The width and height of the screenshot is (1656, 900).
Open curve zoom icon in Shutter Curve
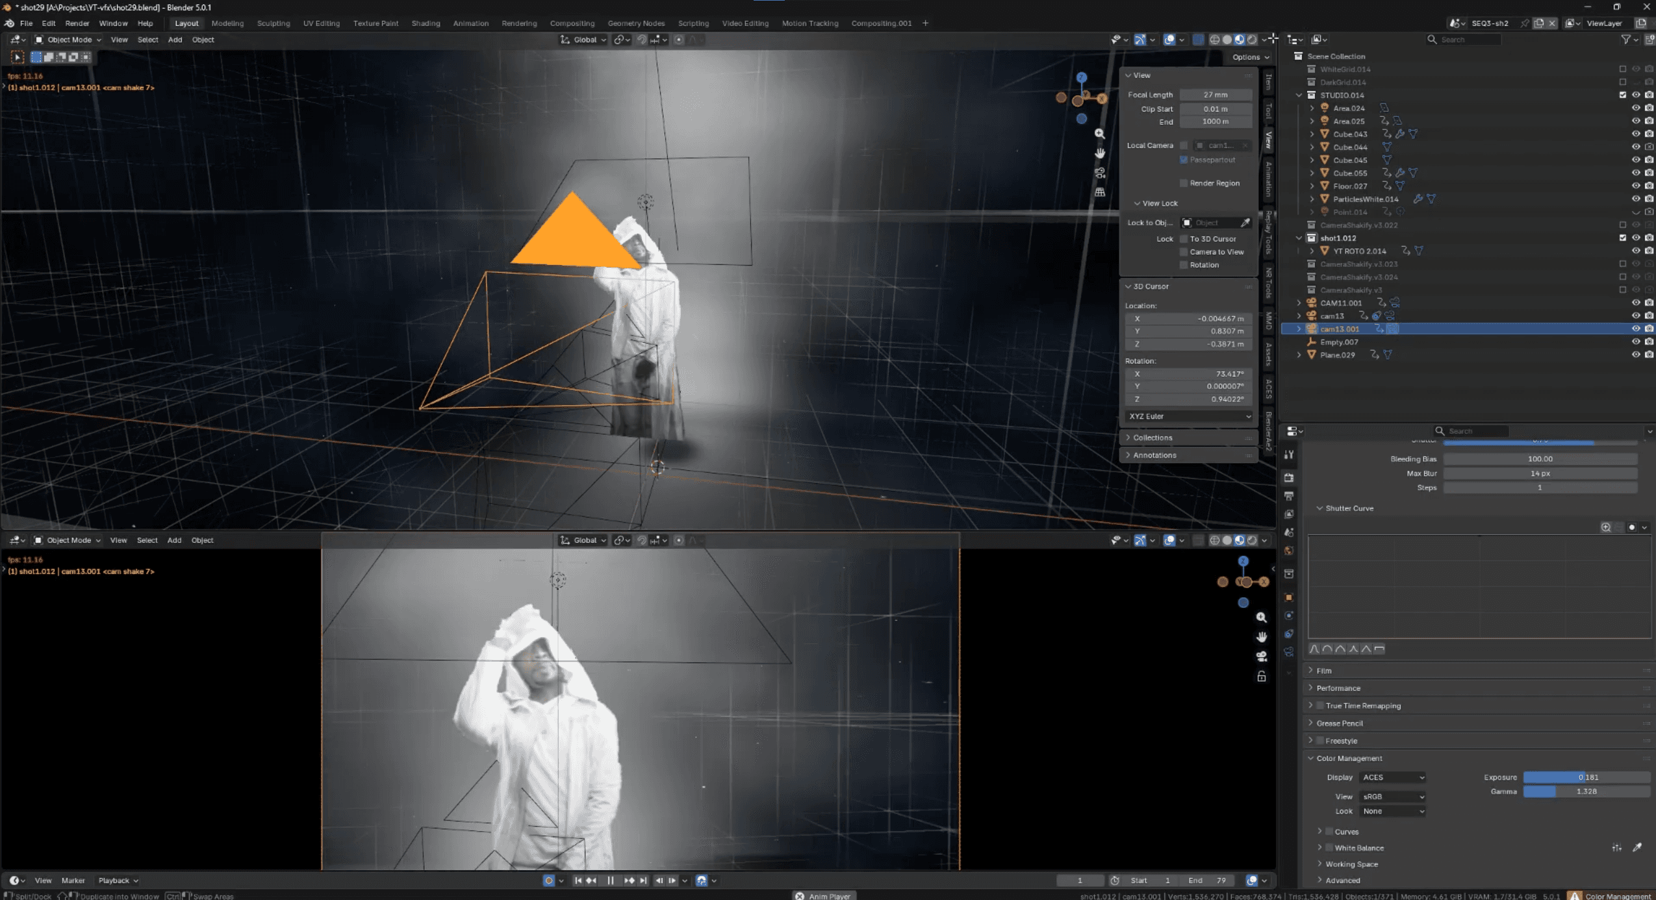coord(1605,527)
